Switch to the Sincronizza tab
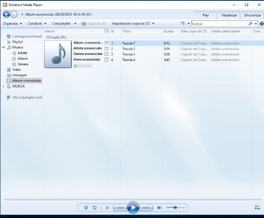The image size is (264, 218). click(x=252, y=15)
